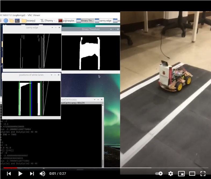
Task: Mute the video volume
Action: [42, 174]
